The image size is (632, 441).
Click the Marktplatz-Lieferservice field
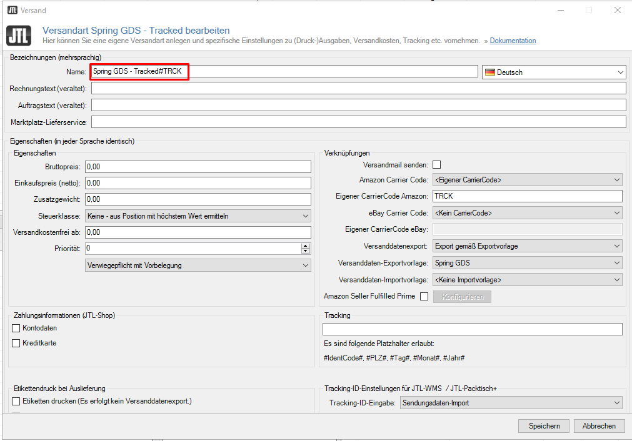click(358, 122)
